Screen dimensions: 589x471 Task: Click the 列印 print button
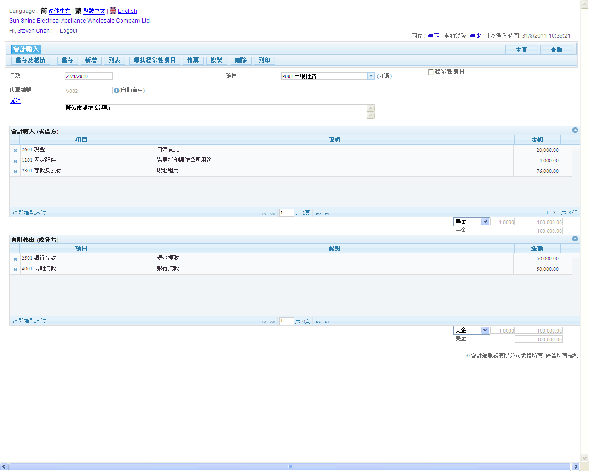[264, 60]
